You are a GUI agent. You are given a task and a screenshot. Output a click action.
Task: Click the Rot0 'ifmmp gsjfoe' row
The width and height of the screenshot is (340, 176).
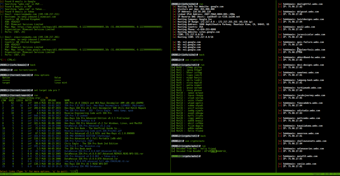(187, 67)
